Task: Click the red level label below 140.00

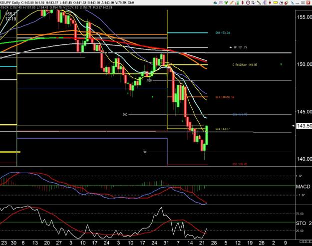Action: click(240, 164)
